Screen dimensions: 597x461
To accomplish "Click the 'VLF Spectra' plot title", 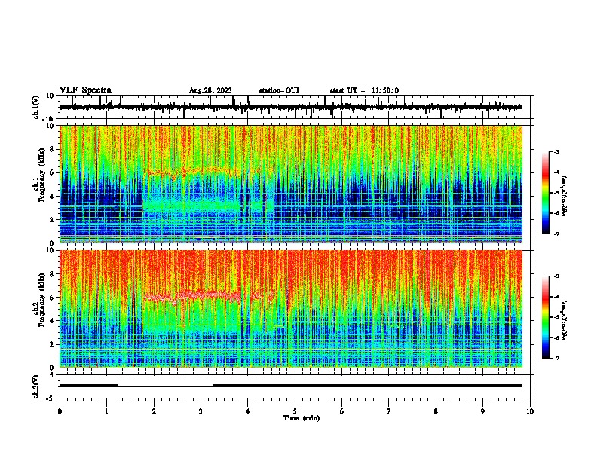I will point(85,90).
